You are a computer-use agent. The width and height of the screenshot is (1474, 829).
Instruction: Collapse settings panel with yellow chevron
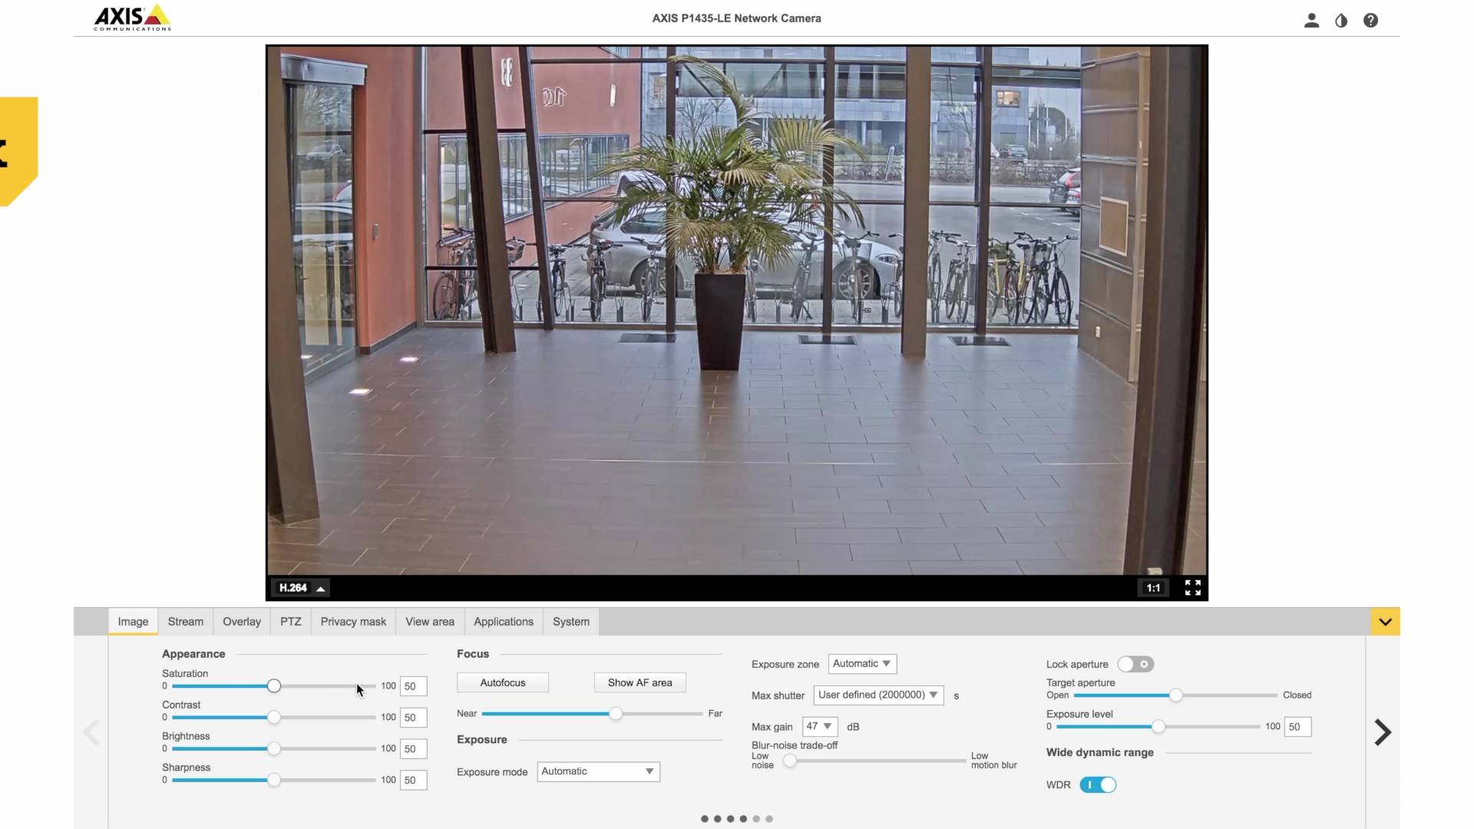click(1385, 622)
